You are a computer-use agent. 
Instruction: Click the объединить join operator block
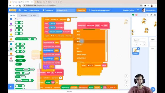[25, 69]
